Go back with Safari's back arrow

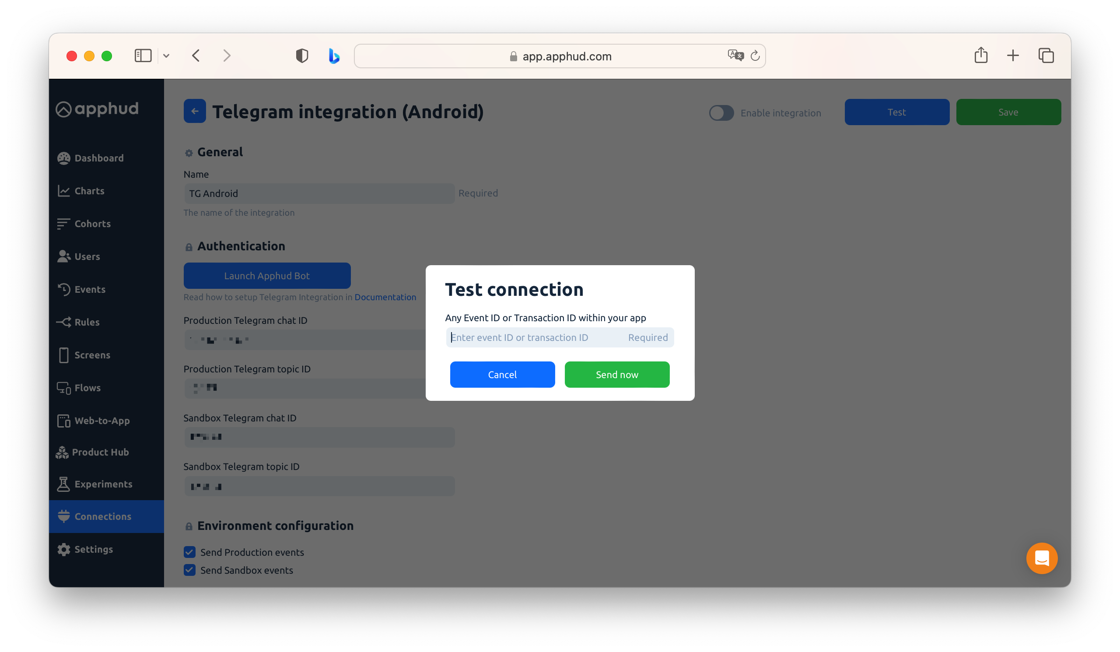tap(196, 56)
